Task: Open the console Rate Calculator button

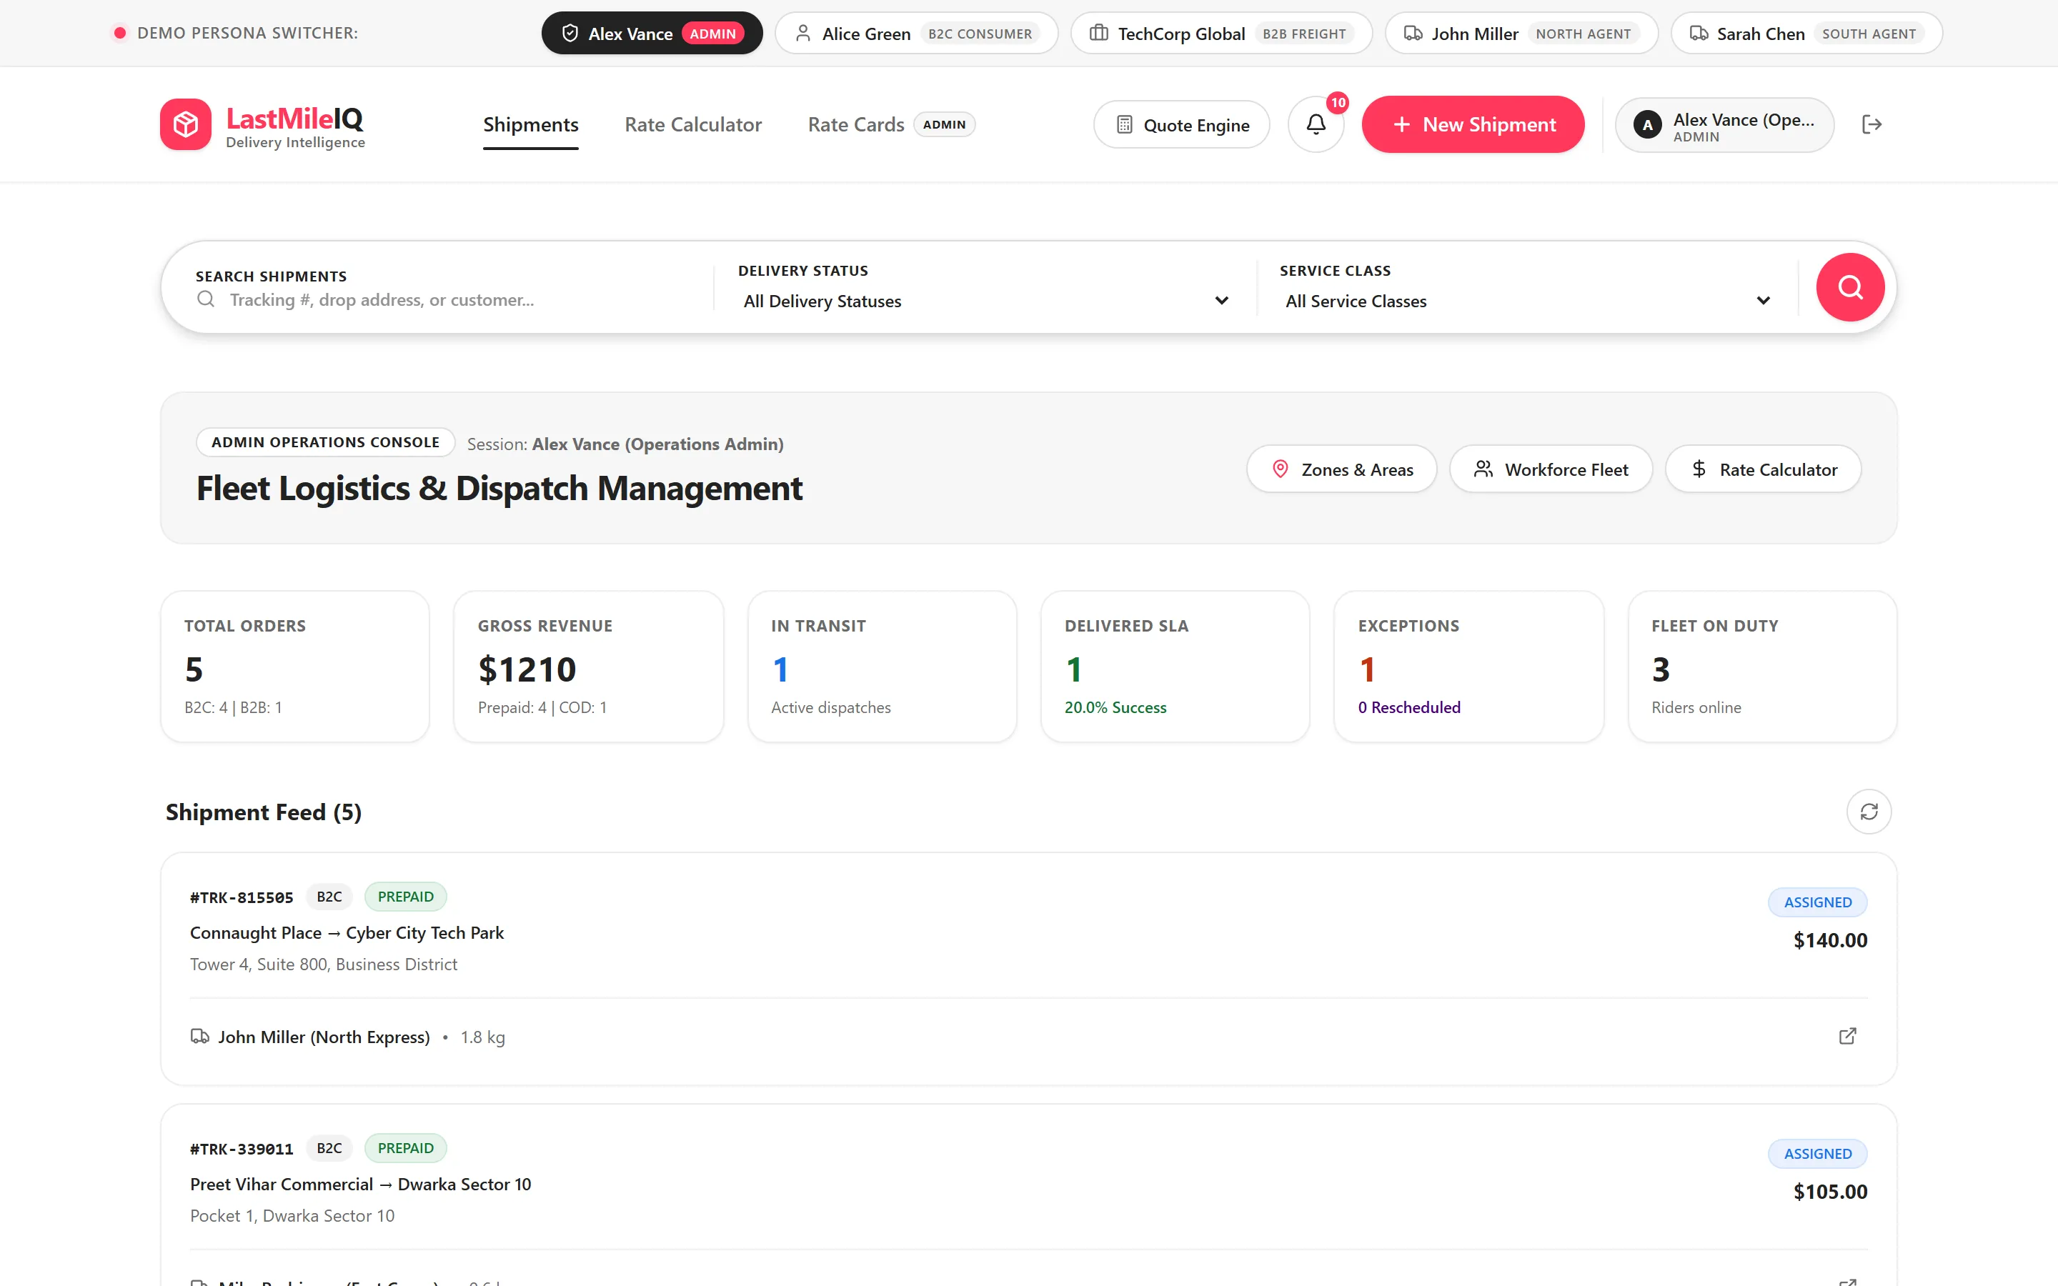Action: (1763, 469)
